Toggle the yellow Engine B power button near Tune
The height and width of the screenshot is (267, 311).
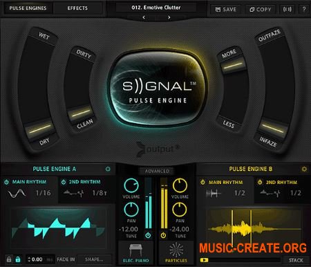click(x=163, y=235)
